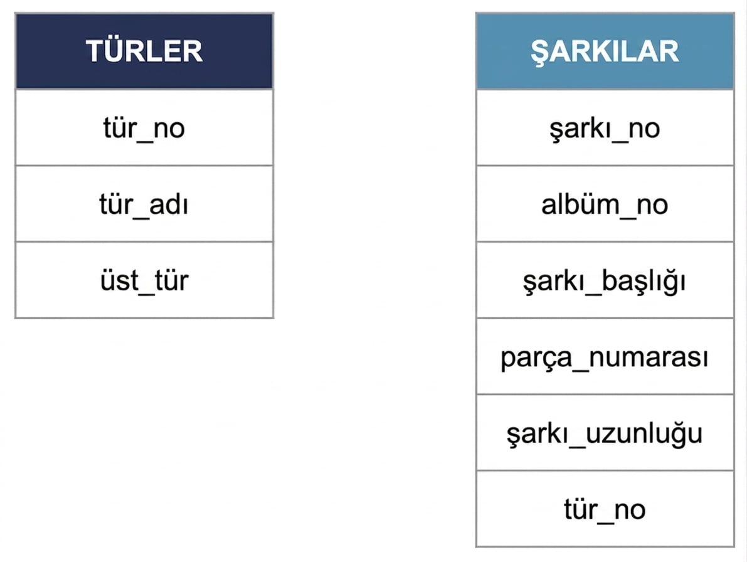This screenshot has width=747, height=562.
Task: Choose the parent genre column üst_tür
Action: (144, 280)
